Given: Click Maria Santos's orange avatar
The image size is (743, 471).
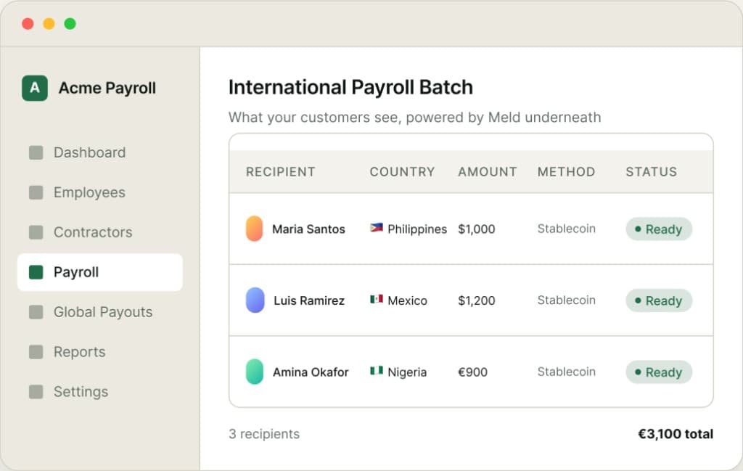Looking at the screenshot, I should click(255, 229).
